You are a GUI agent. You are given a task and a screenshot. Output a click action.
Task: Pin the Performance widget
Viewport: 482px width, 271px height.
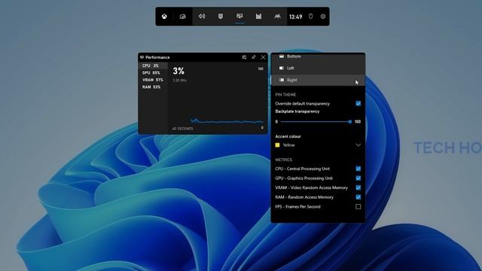coord(254,57)
